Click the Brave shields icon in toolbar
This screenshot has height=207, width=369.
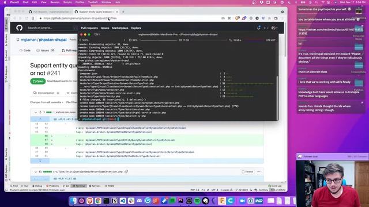point(237,18)
